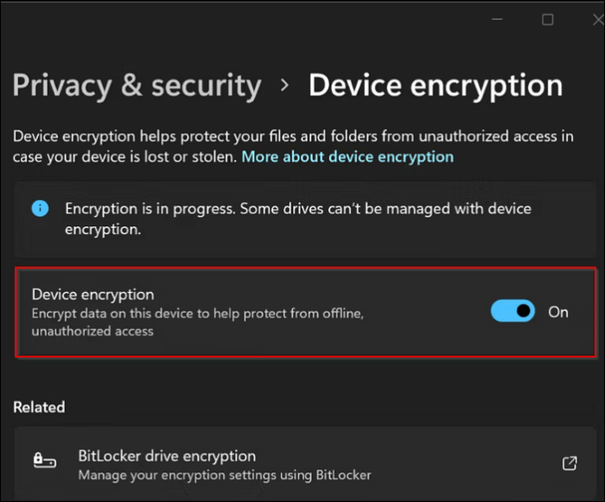Click the "On" label beside the toggle
The image size is (605, 502).
pos(558,312)
